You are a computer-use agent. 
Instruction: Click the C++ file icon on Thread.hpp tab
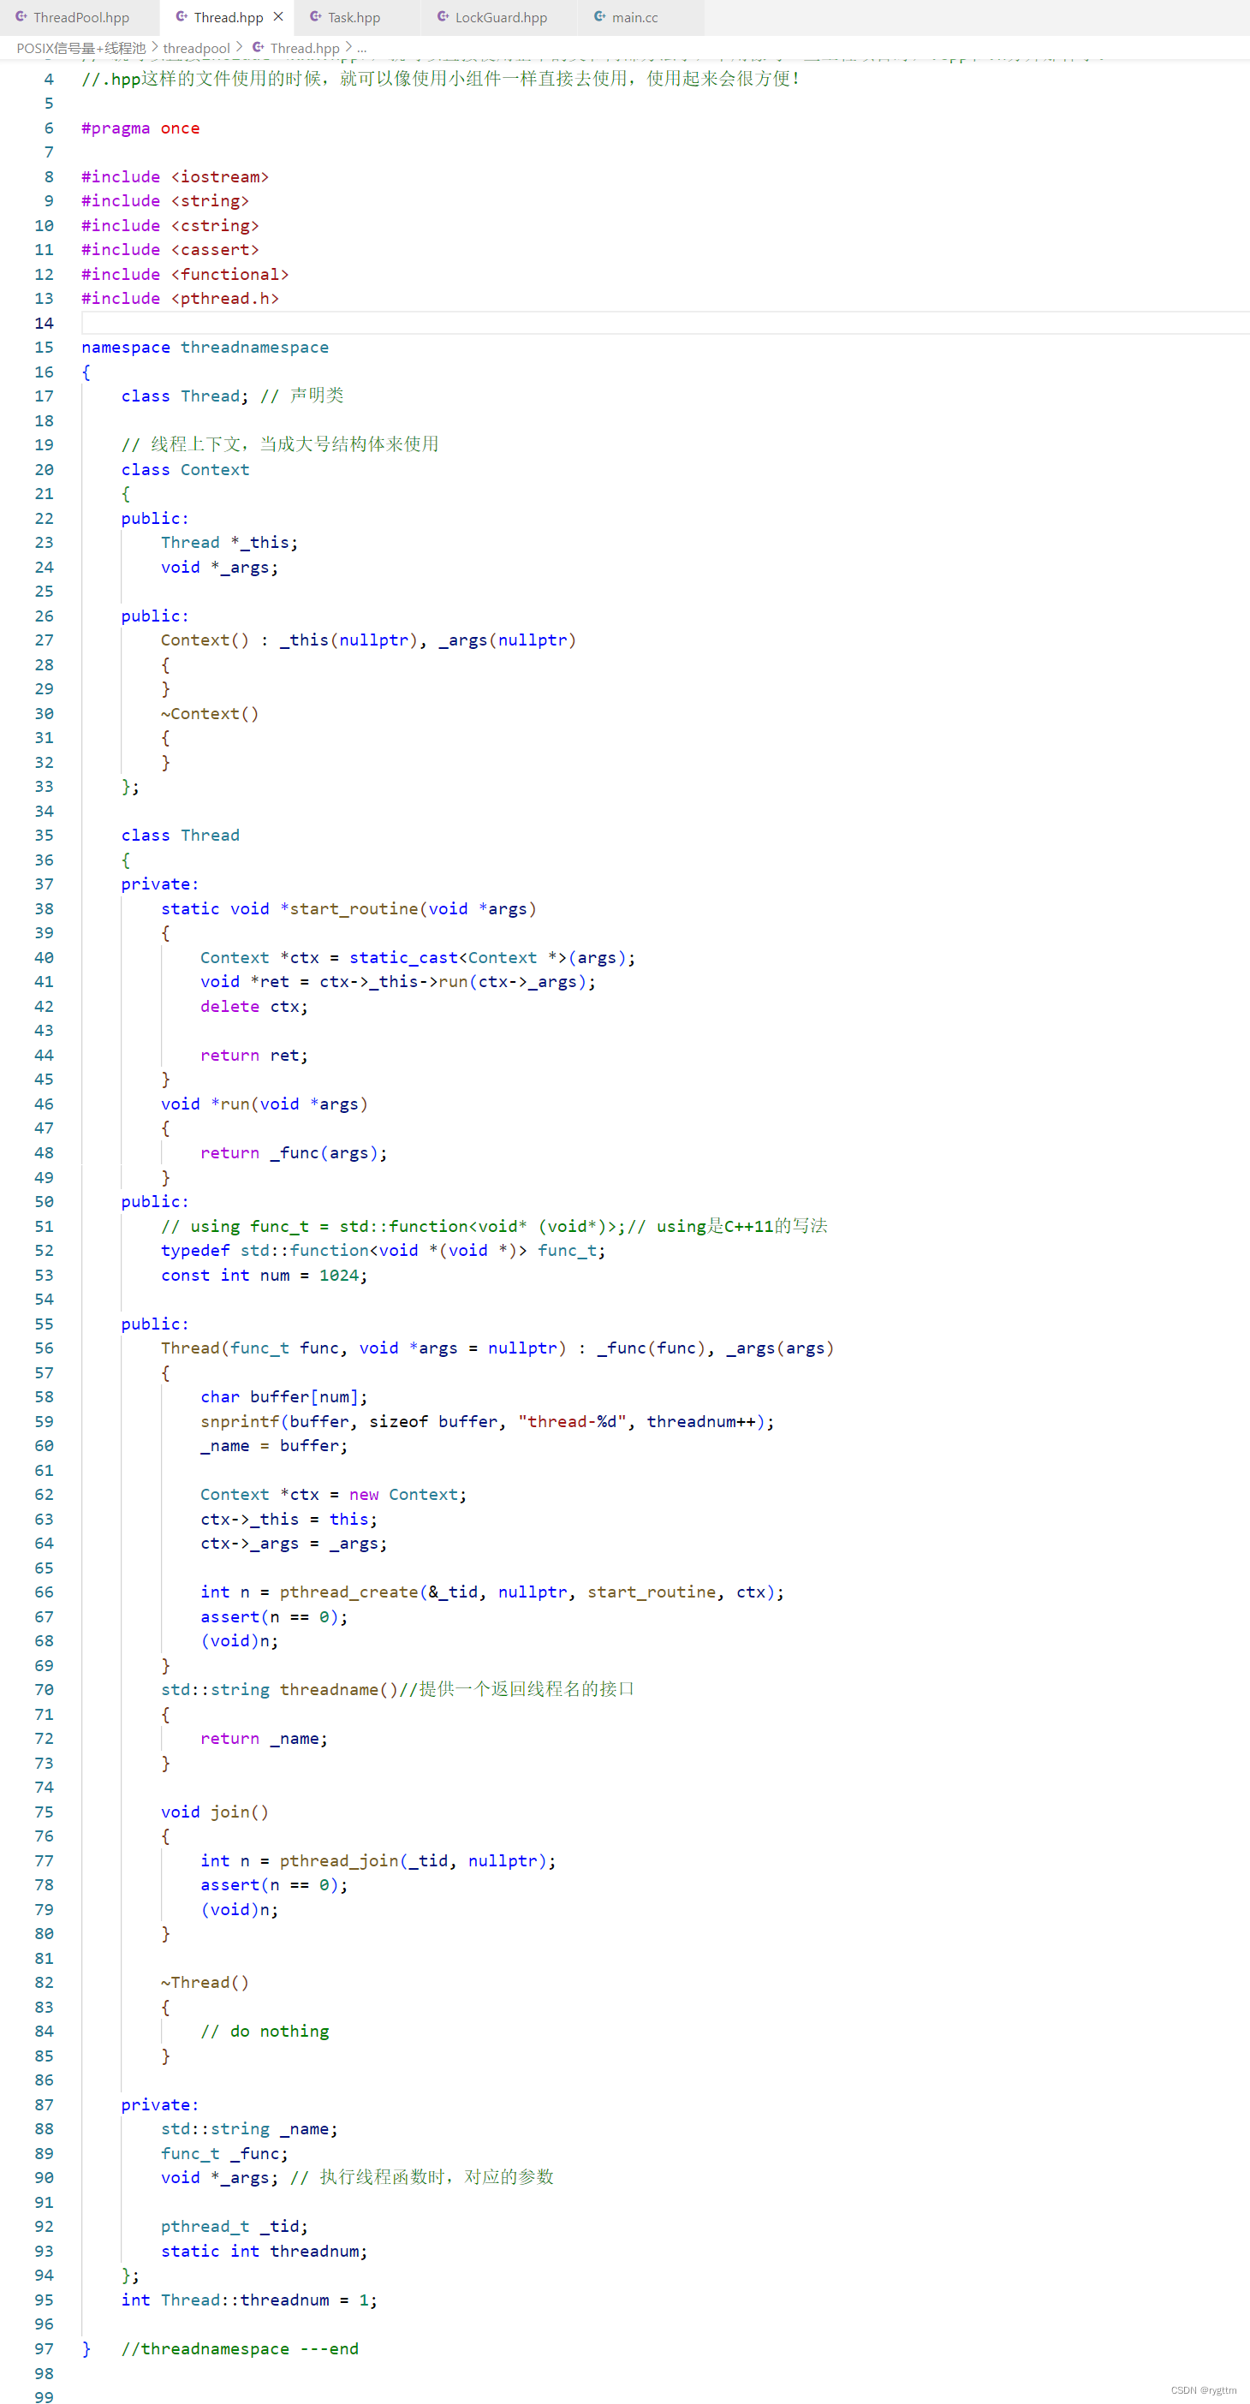click(x=182, y=17)
